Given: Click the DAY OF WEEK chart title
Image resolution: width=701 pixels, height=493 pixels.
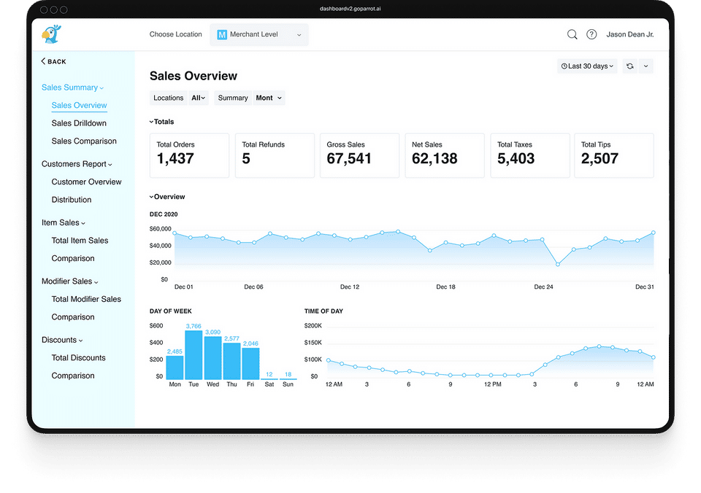Looking at the screenshot, I should point(170,311).
